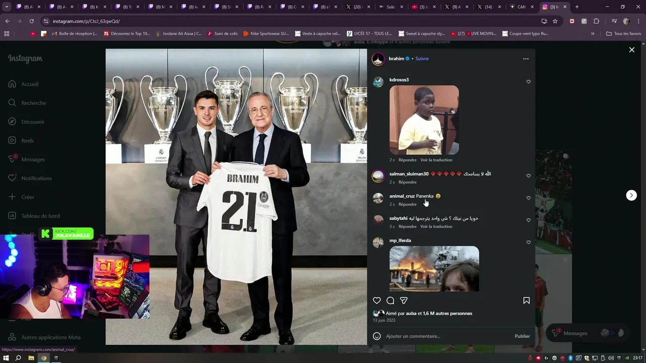Open kdrosos3's meme image
646x363 pixels.
424,120
